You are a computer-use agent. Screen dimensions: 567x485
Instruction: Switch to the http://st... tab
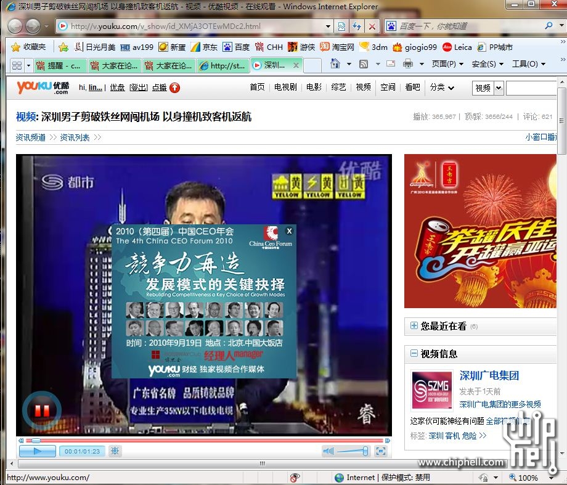point(223,66)
